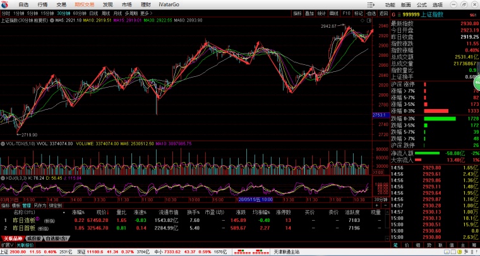Click the app logo at top left

pos(5,4)
